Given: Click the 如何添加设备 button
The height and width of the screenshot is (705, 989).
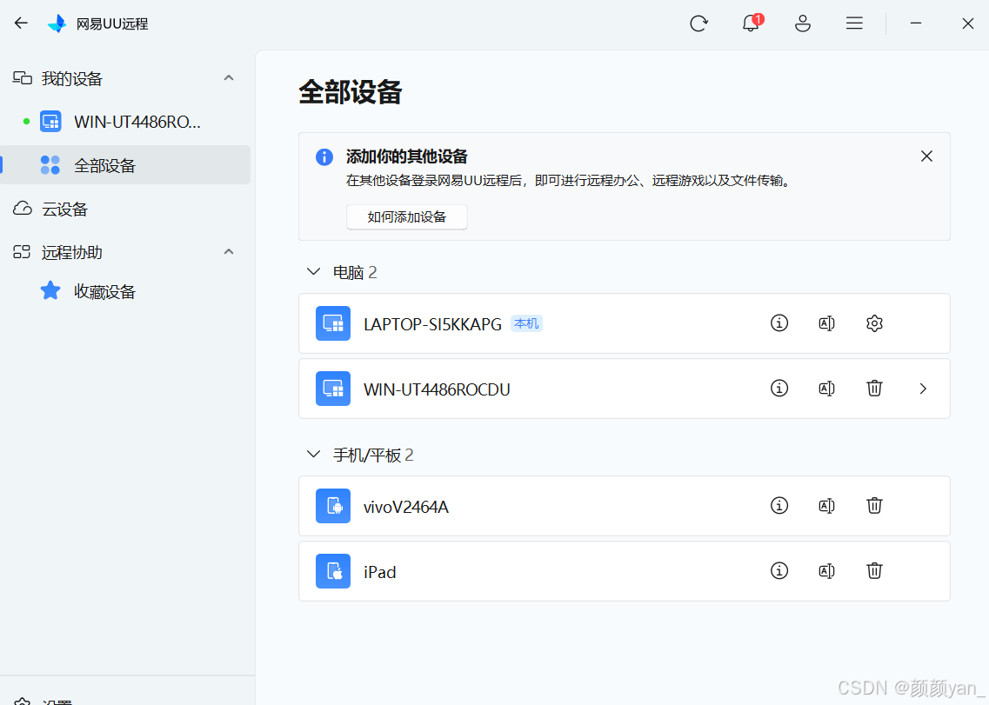Looking at the screenshot, I should click(407, 217).
